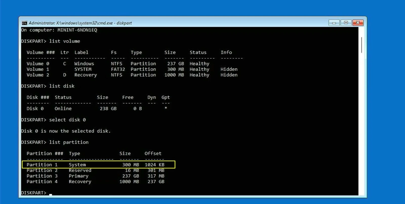This screenshot has height=204, width=405.
Task: Click the 'list volume' command text
Action: coord(65,41)
